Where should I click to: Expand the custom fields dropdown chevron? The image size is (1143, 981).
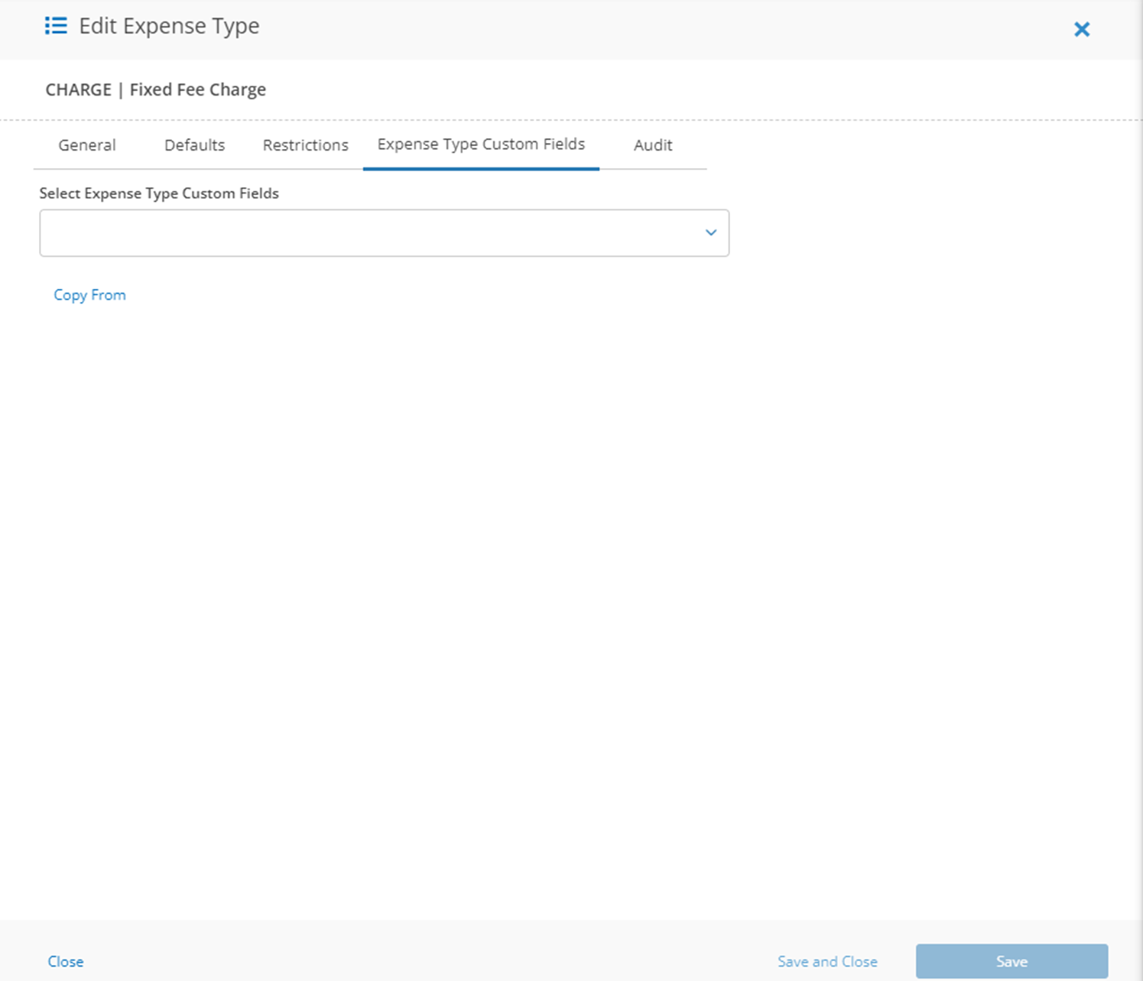(710, 232)
